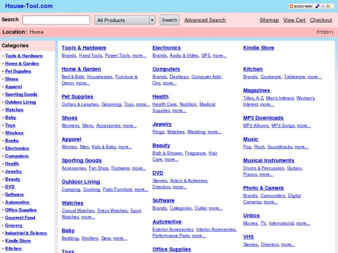
Task: Open Interior Accessories under Automotive
Action: tap(216, 230)
